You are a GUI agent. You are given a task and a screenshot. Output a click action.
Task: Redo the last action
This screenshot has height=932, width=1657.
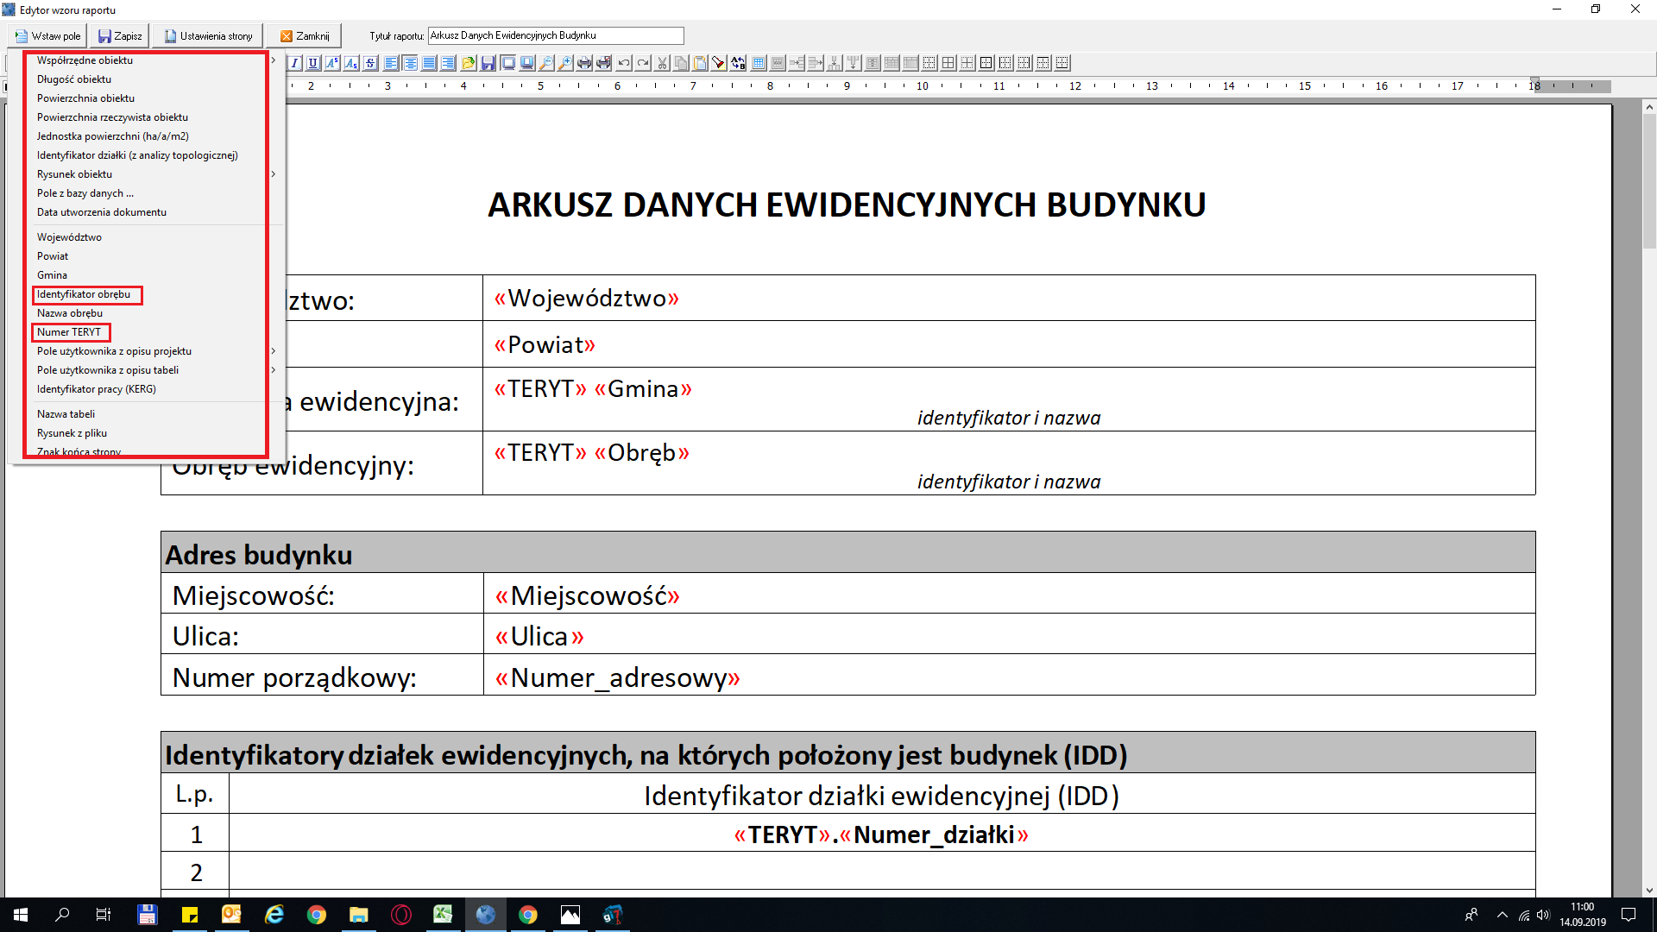642,63
